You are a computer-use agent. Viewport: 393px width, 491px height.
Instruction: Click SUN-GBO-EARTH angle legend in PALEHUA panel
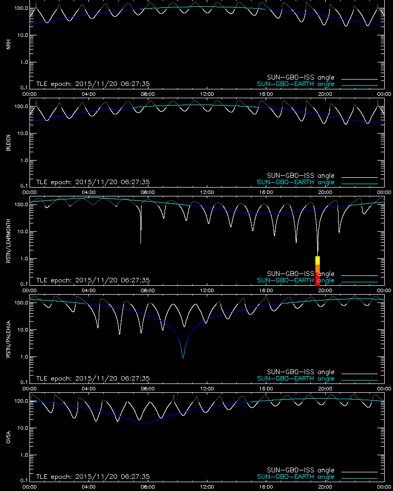296,379
